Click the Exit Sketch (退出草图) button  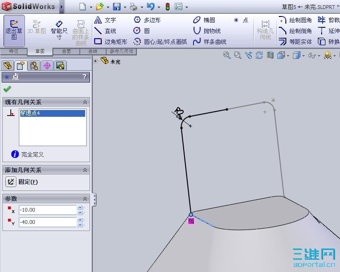point(14,31)
